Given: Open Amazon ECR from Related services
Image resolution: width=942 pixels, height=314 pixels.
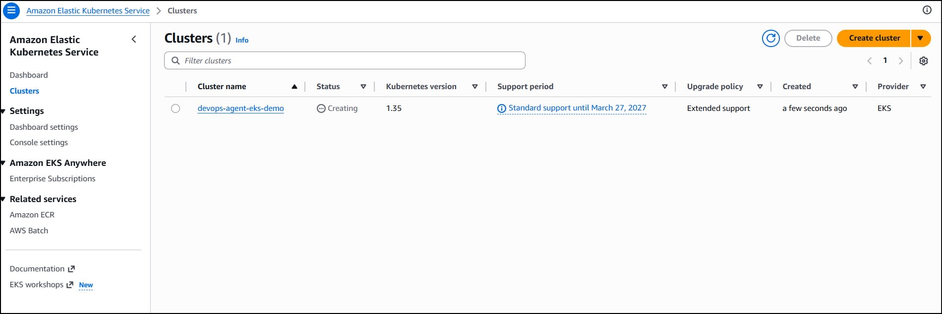Looking at the screenshot, I should 32,215.
